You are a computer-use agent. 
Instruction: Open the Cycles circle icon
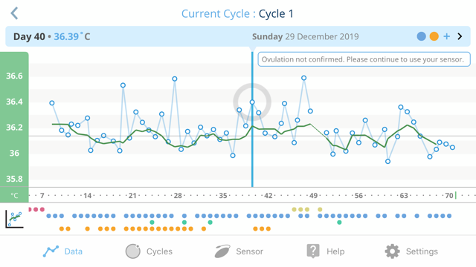point(133,251)
